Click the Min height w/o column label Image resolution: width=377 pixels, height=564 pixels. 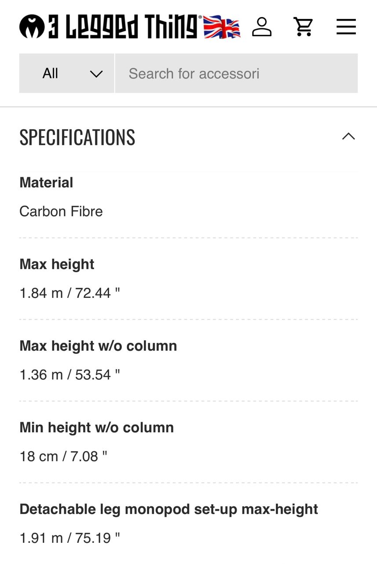[96, 427]
